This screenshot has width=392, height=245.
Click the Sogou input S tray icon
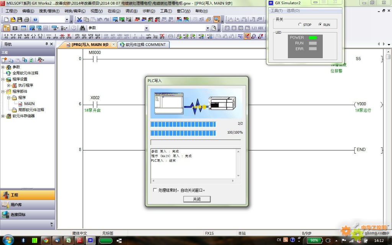(x=286, y=240)
